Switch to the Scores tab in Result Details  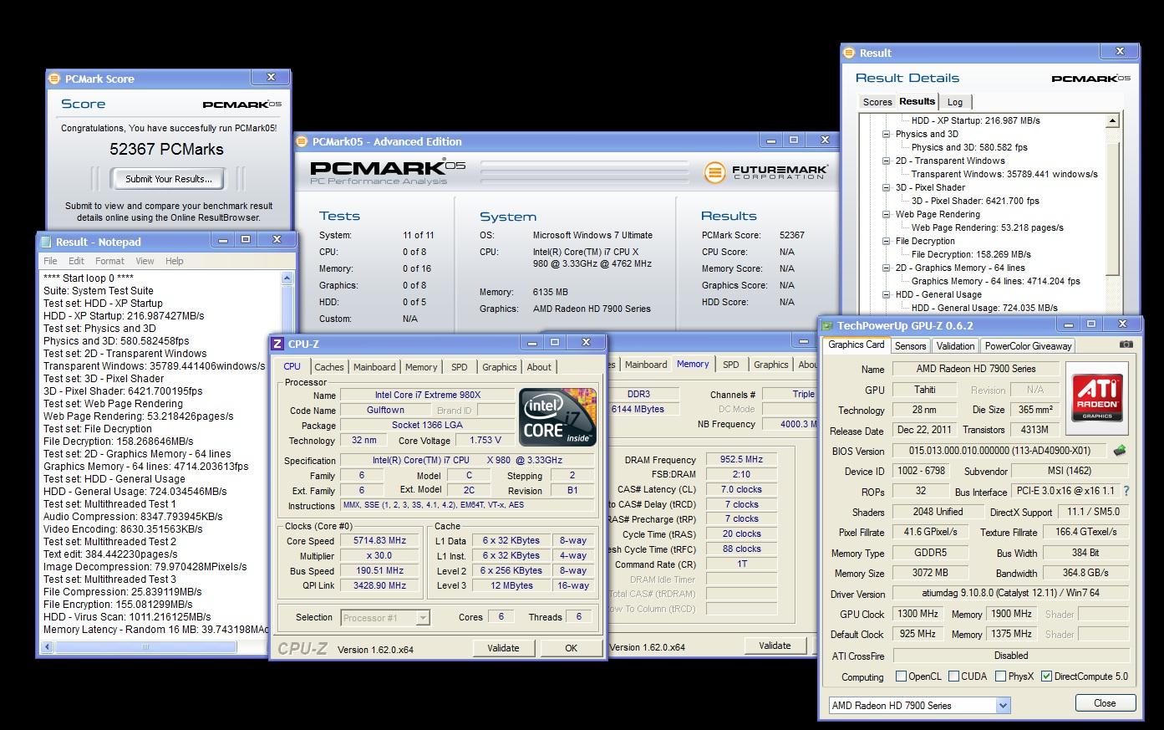[877, 102]
